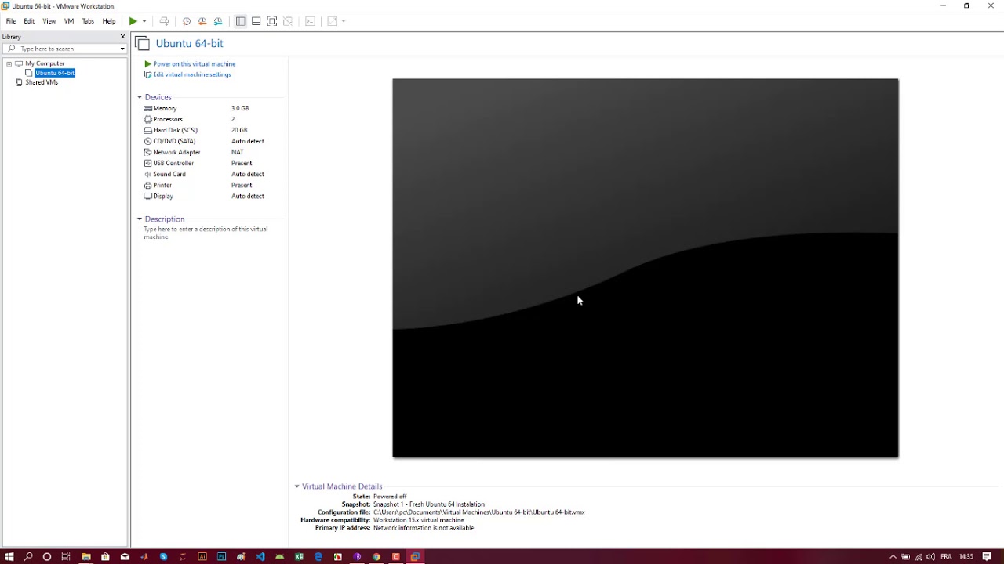Open the stretch guest dropdown arrow

pos(344,21)
